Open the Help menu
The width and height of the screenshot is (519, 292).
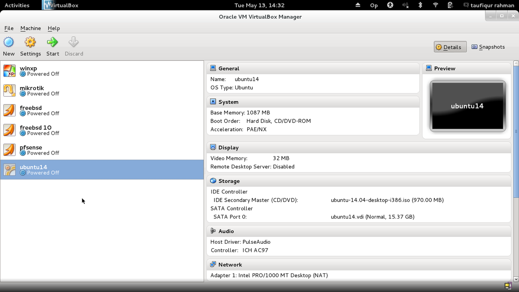click(54, 28)
